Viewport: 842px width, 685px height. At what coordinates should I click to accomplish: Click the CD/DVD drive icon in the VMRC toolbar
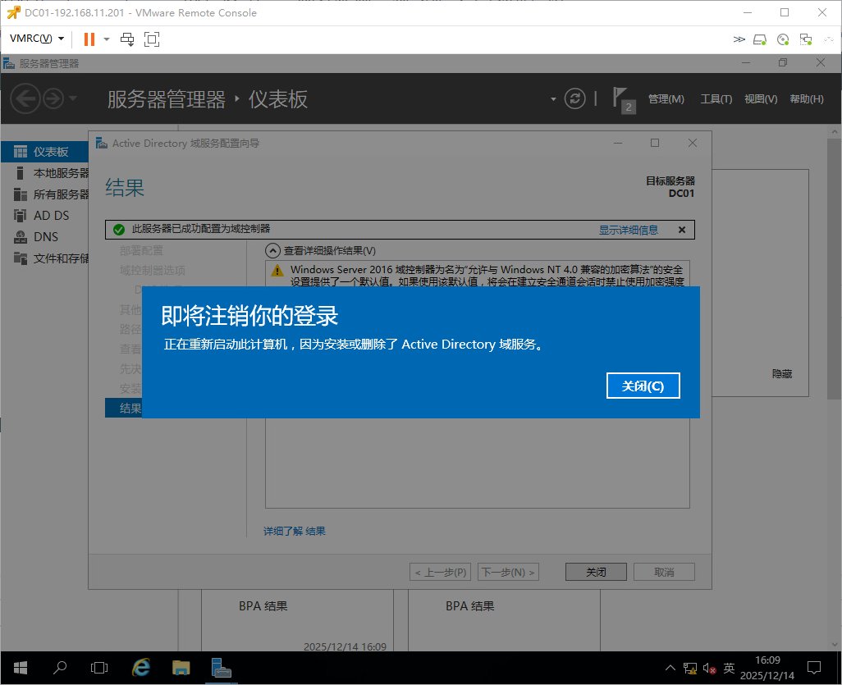click(x=783, y=39)
